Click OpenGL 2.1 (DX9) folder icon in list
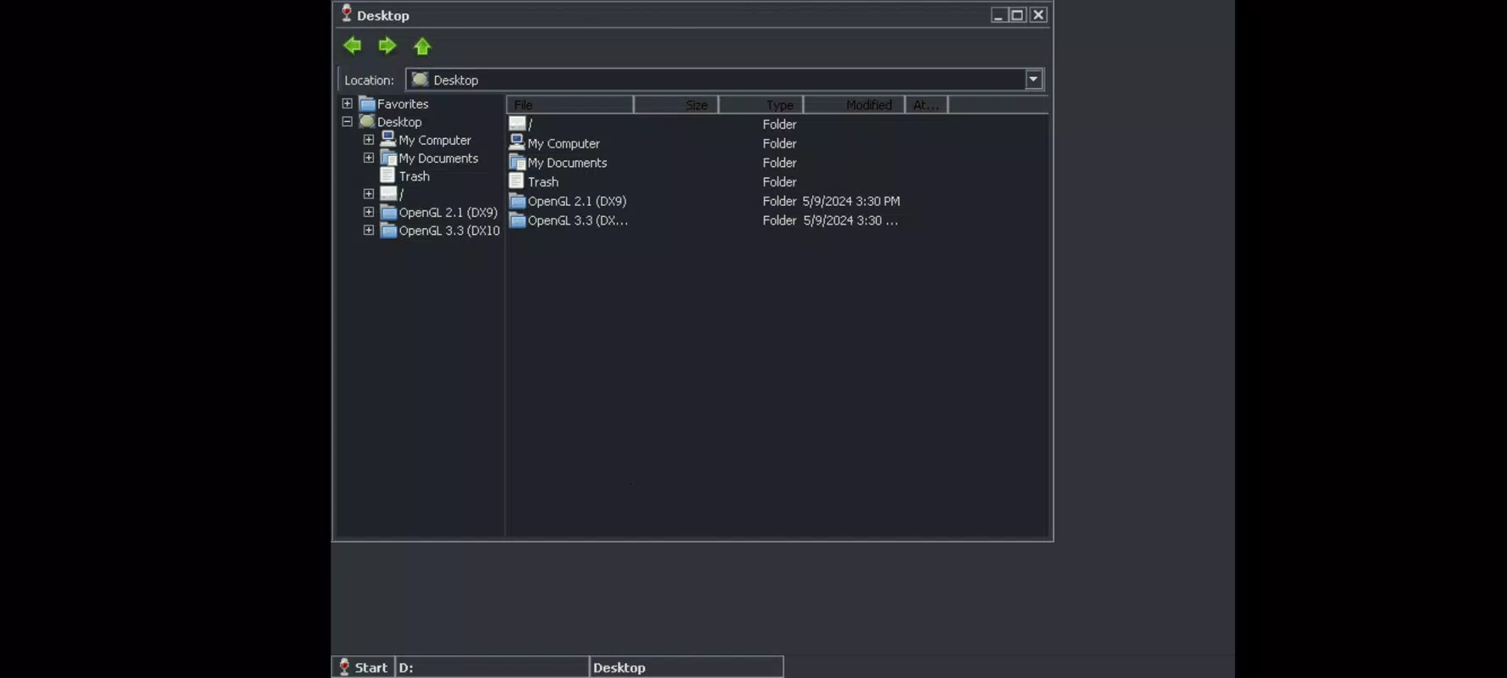1507x678 pixels. (517, 201)
